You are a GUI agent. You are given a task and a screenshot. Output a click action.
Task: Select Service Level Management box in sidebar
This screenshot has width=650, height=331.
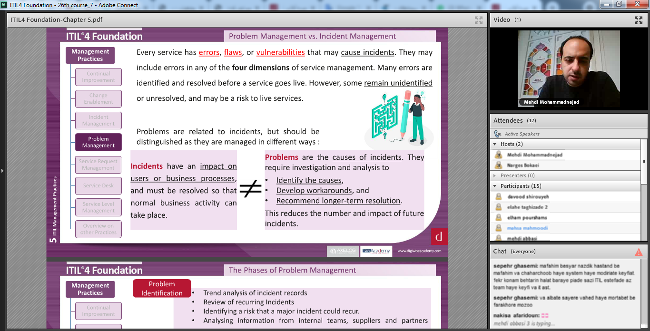click(x=98, y=207)
